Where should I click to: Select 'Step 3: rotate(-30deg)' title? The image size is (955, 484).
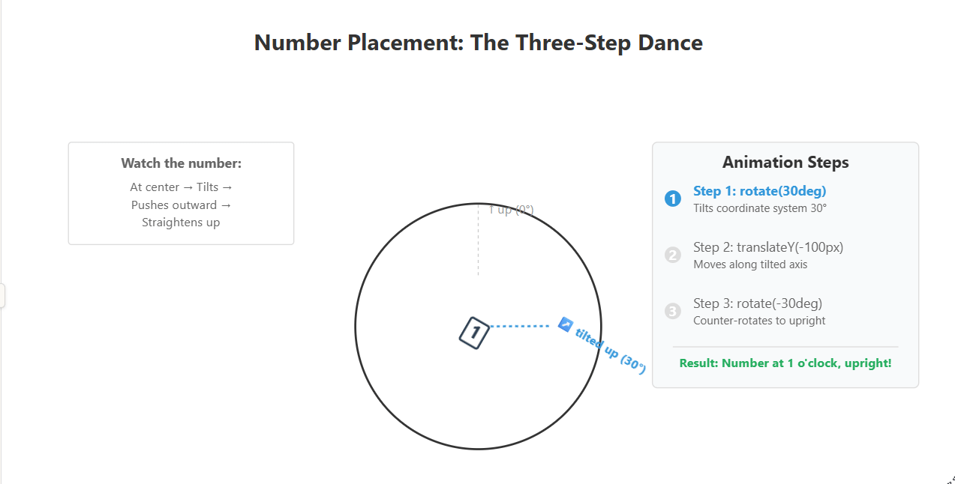click(x=758, y=303)
